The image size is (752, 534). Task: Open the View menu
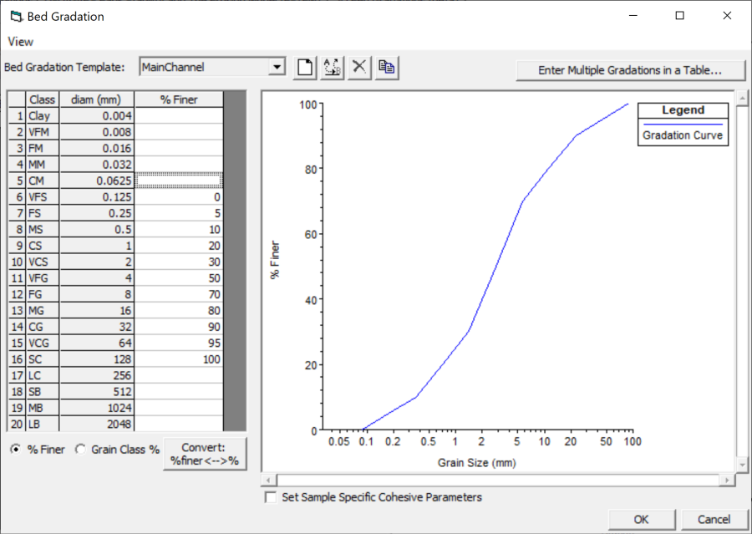click(x=21, y=41)
